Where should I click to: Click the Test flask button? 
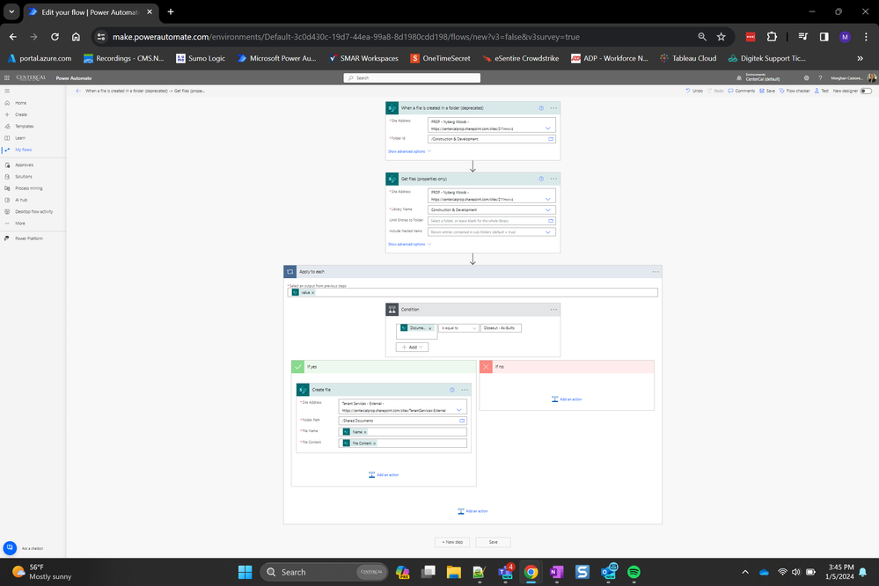coord(821,91)
